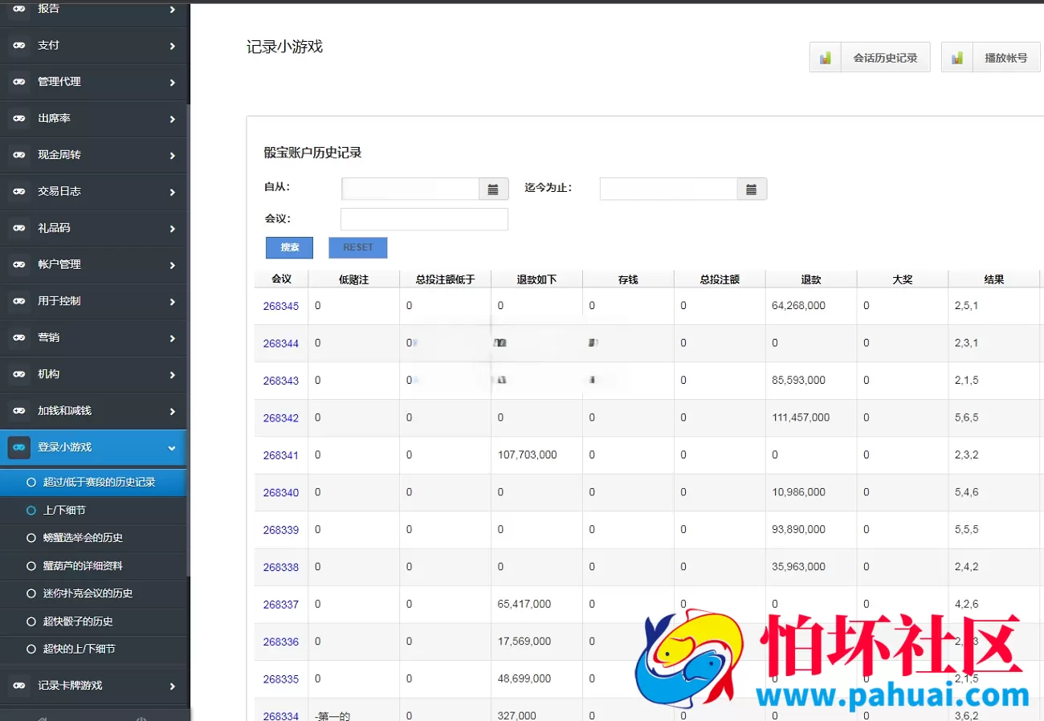This screenshot has width=1044, height=721.
Task: Click the 搜索 search button
Action: coord(289,247)
